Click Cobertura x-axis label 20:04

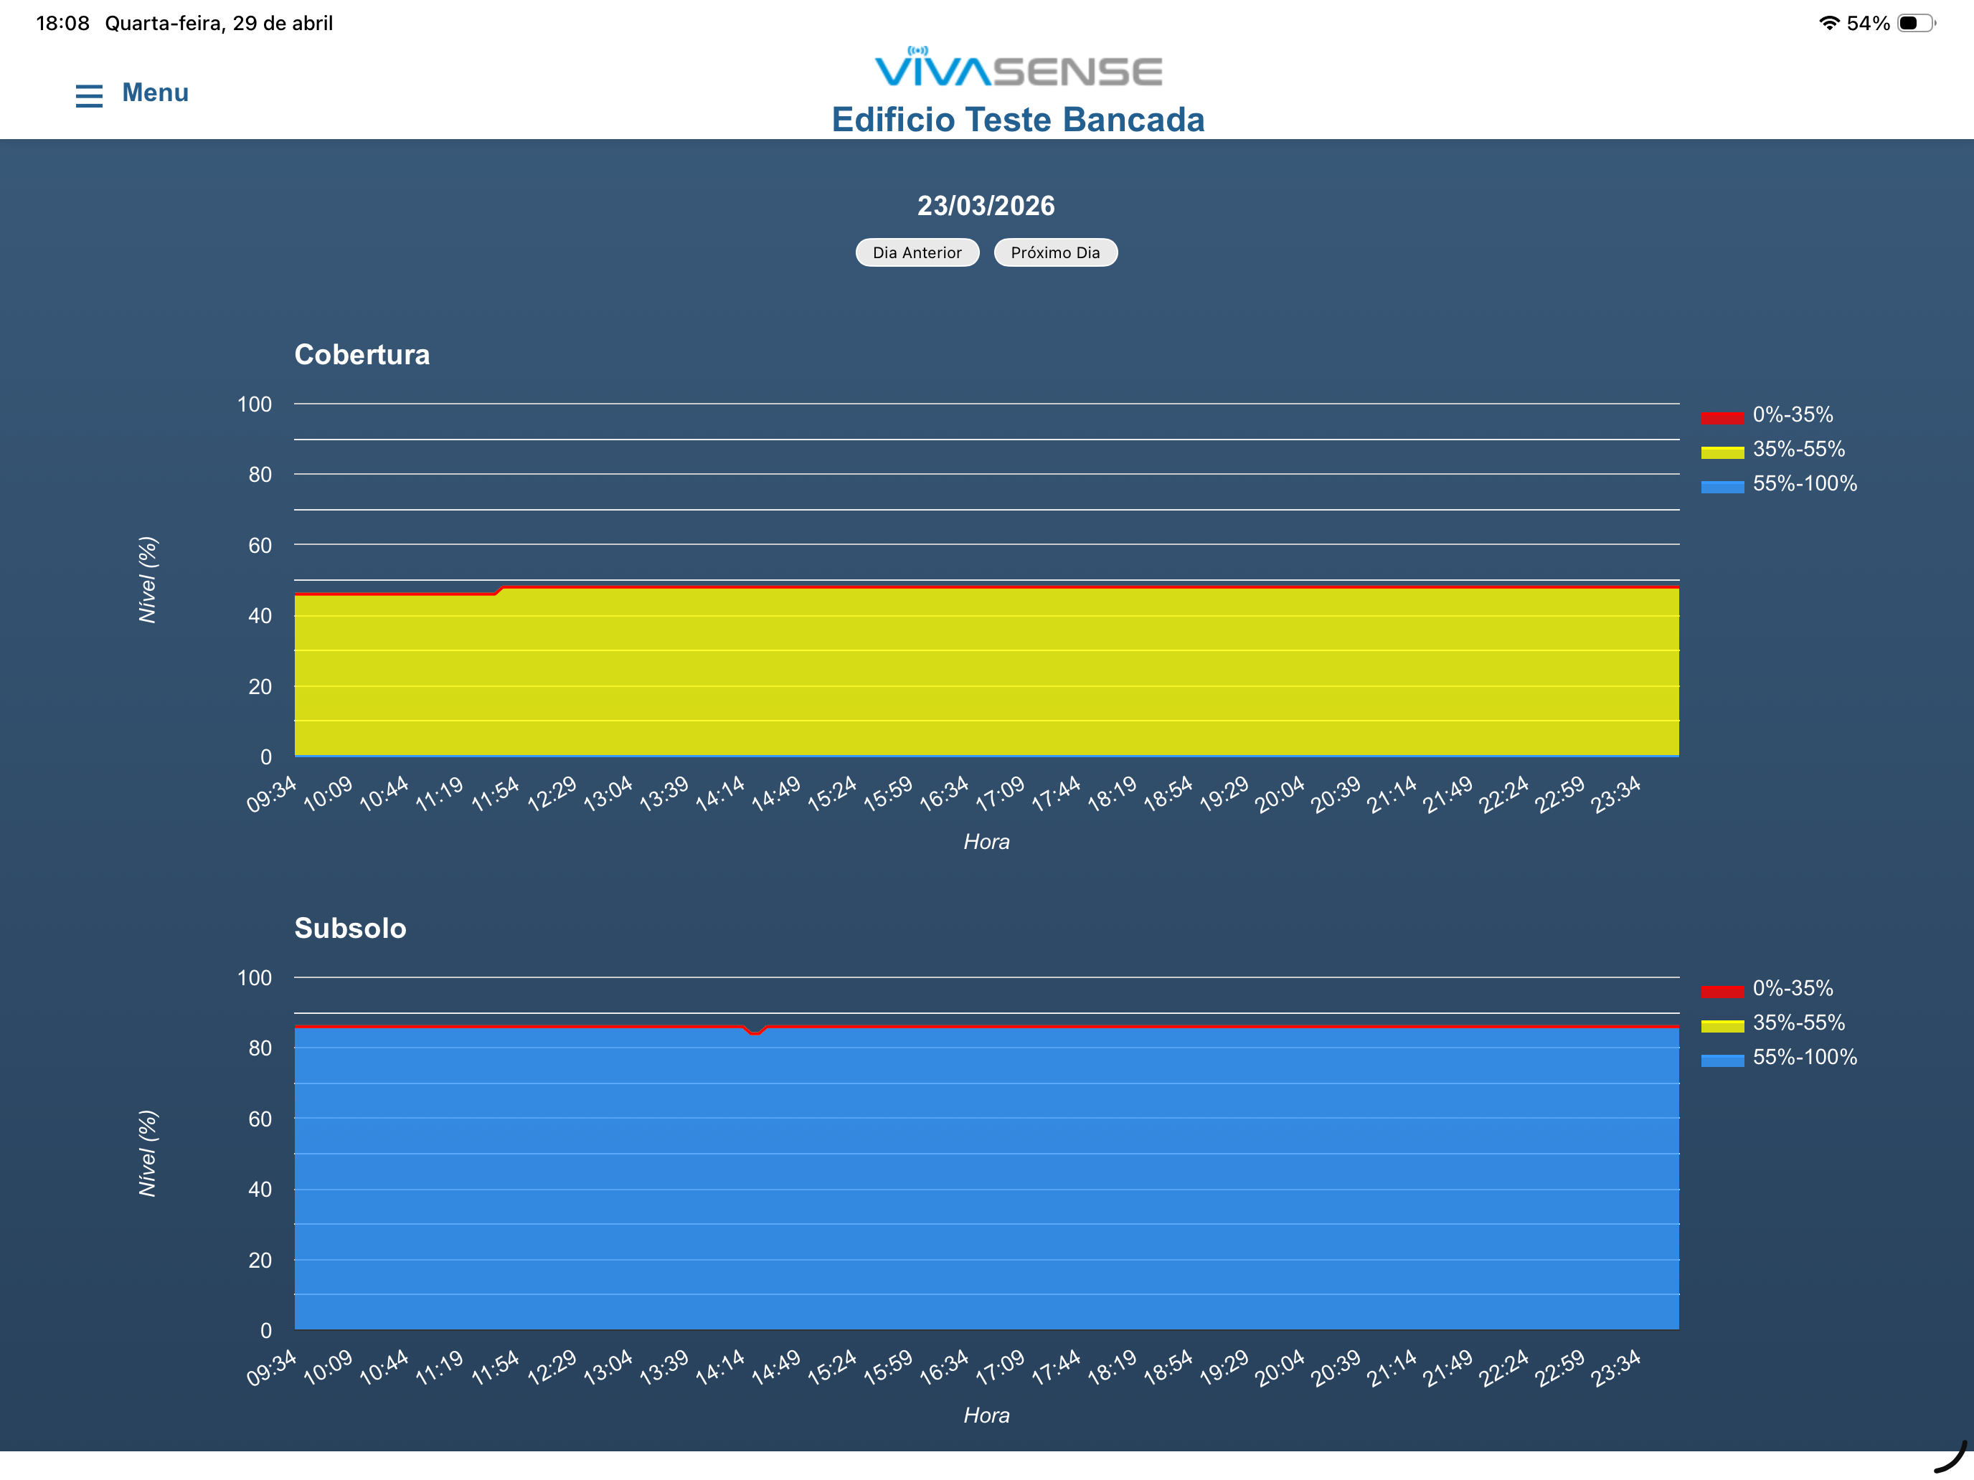pos(1280,793)
